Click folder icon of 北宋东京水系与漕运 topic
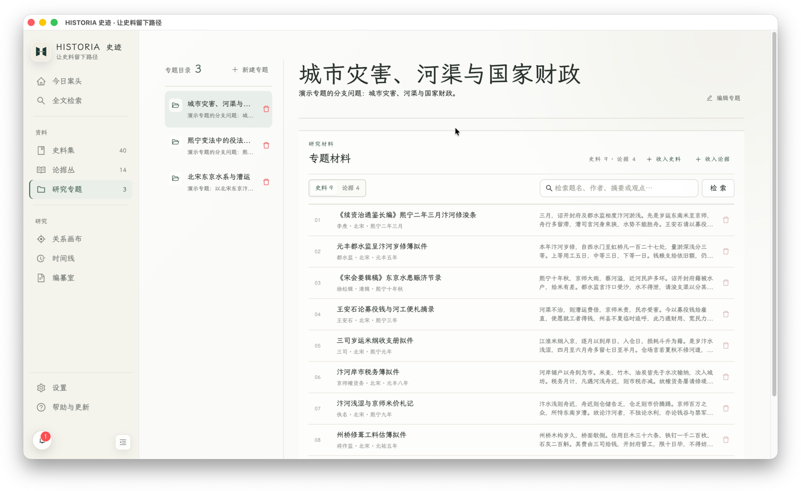This screenshot has height=491, width=801. click(176, 178)
